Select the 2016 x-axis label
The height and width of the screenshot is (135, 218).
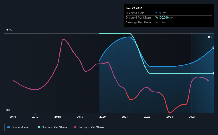(x=13, y=117)
